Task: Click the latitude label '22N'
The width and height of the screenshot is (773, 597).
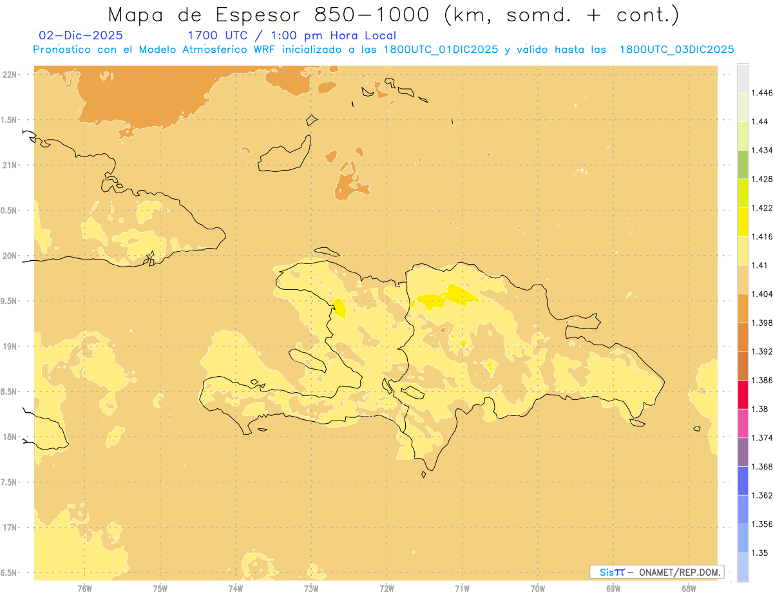Action: 10,75
